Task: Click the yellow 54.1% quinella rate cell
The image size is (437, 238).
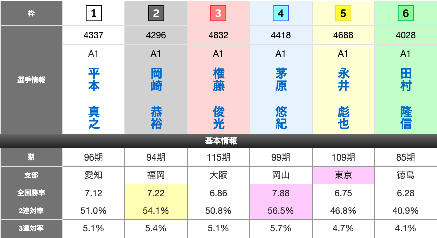Action: pos(156,210)
